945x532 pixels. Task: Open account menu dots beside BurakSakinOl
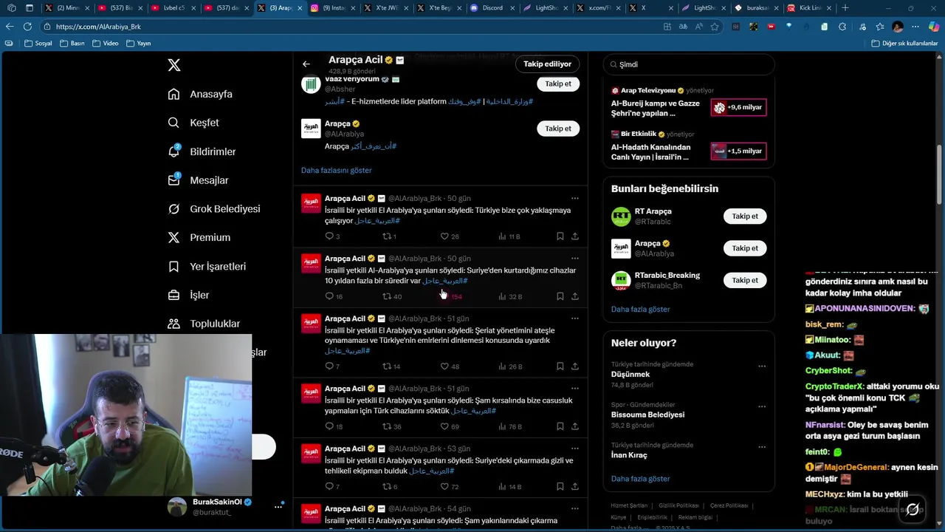pos(278,506)
